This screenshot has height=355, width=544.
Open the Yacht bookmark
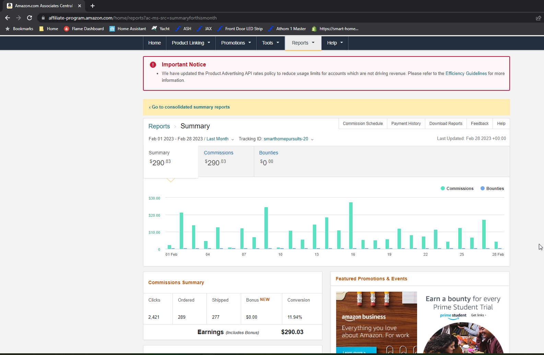pyautogui.click(x=161, y=29)
